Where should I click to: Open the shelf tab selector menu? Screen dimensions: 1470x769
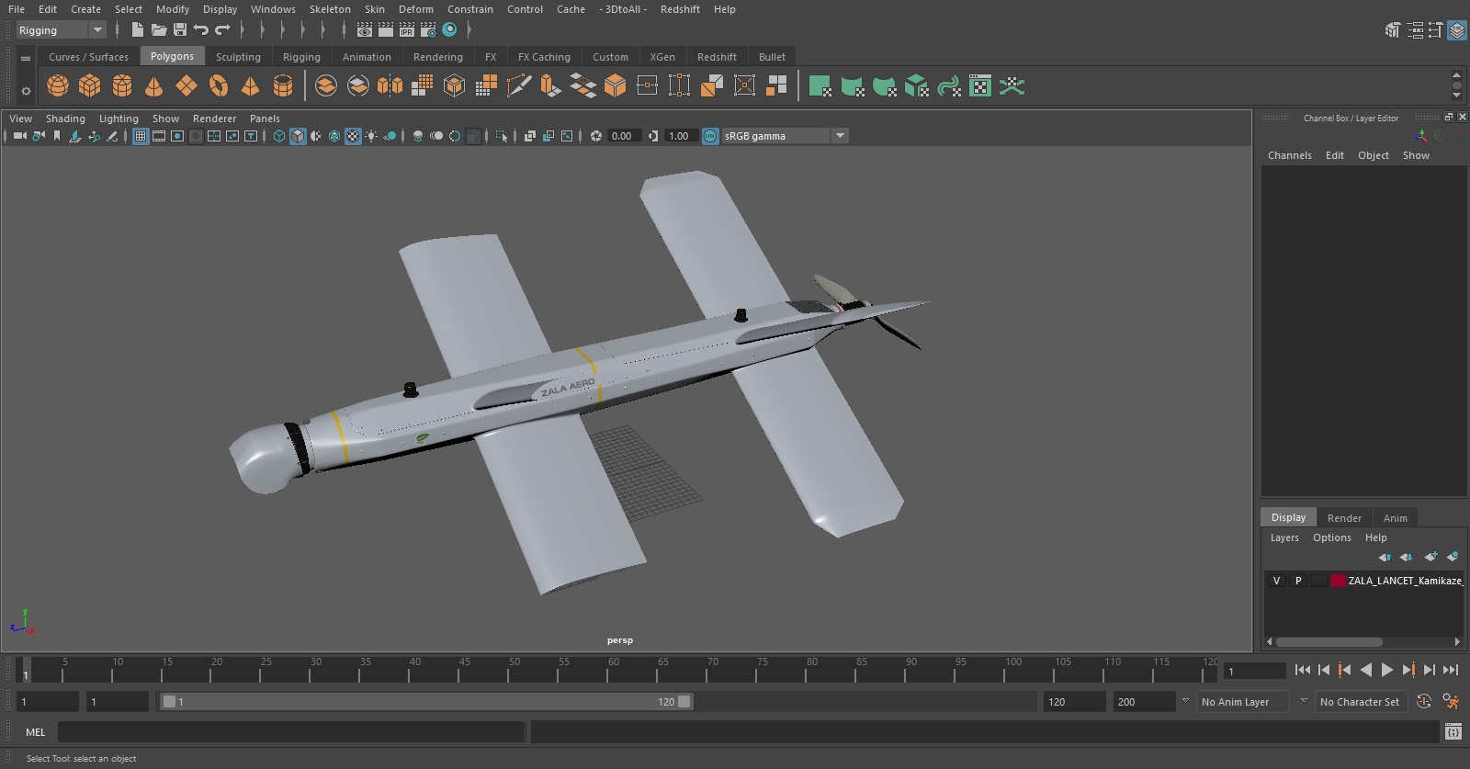(26, 58)
